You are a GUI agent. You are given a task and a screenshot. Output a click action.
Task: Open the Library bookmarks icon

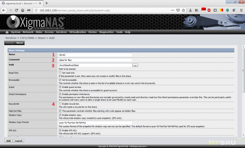point(197,10)
